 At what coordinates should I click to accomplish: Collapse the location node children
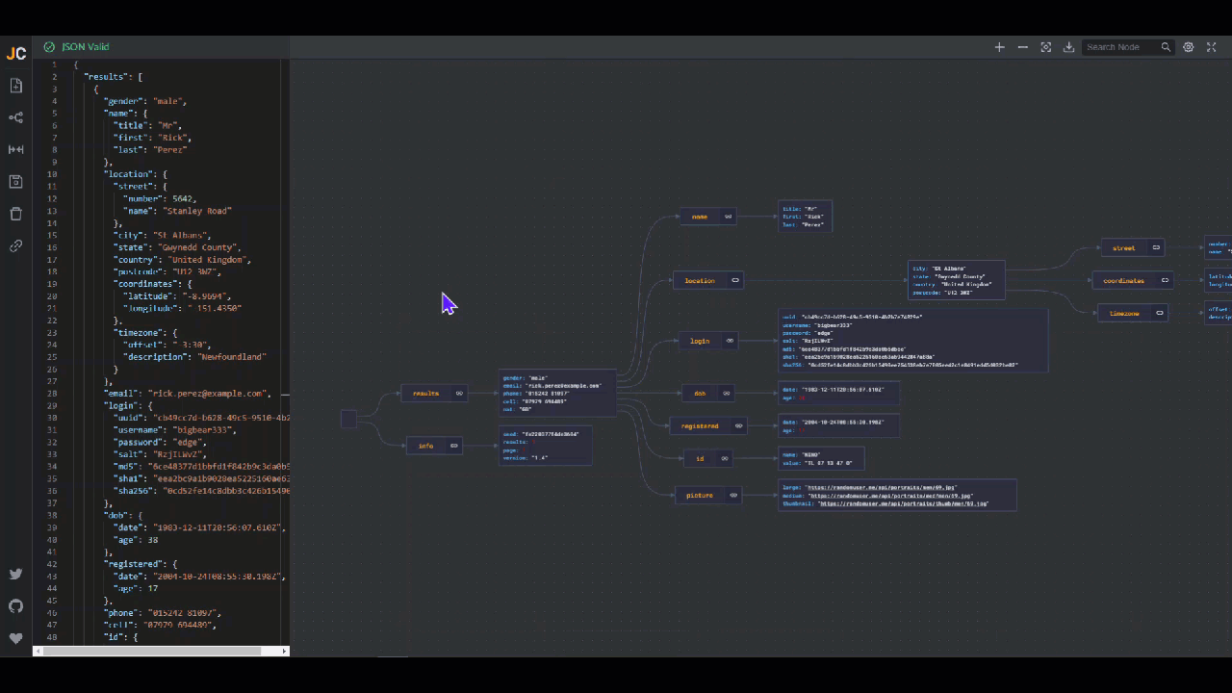coord(735,281)
